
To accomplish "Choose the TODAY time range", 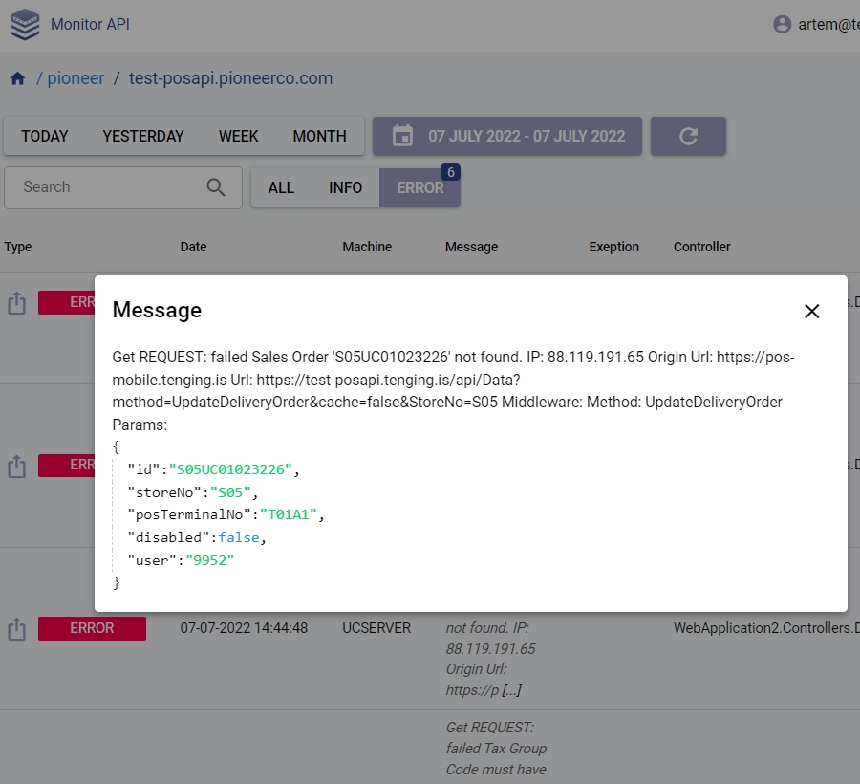I will tap(45, 136).
